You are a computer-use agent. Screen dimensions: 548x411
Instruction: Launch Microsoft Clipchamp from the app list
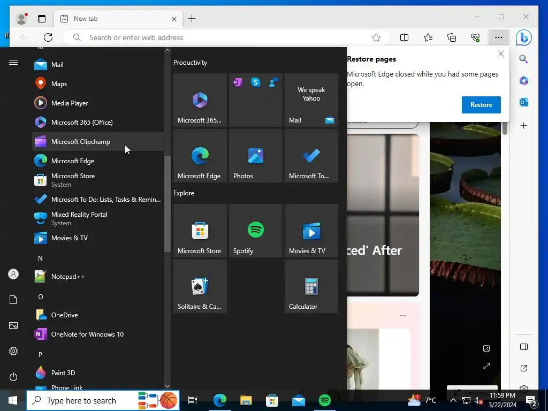click(97, 141)
